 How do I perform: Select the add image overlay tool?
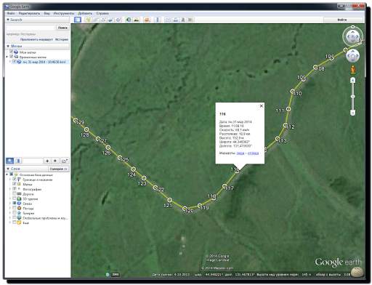[x=111, y=20]
